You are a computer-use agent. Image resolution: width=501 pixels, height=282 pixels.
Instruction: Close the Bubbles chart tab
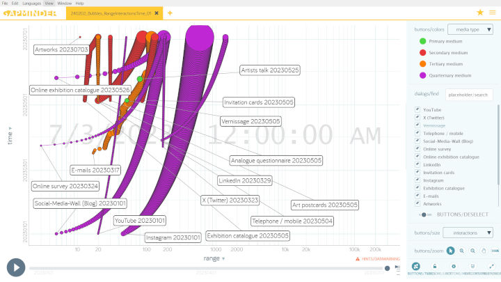(157, 13)
